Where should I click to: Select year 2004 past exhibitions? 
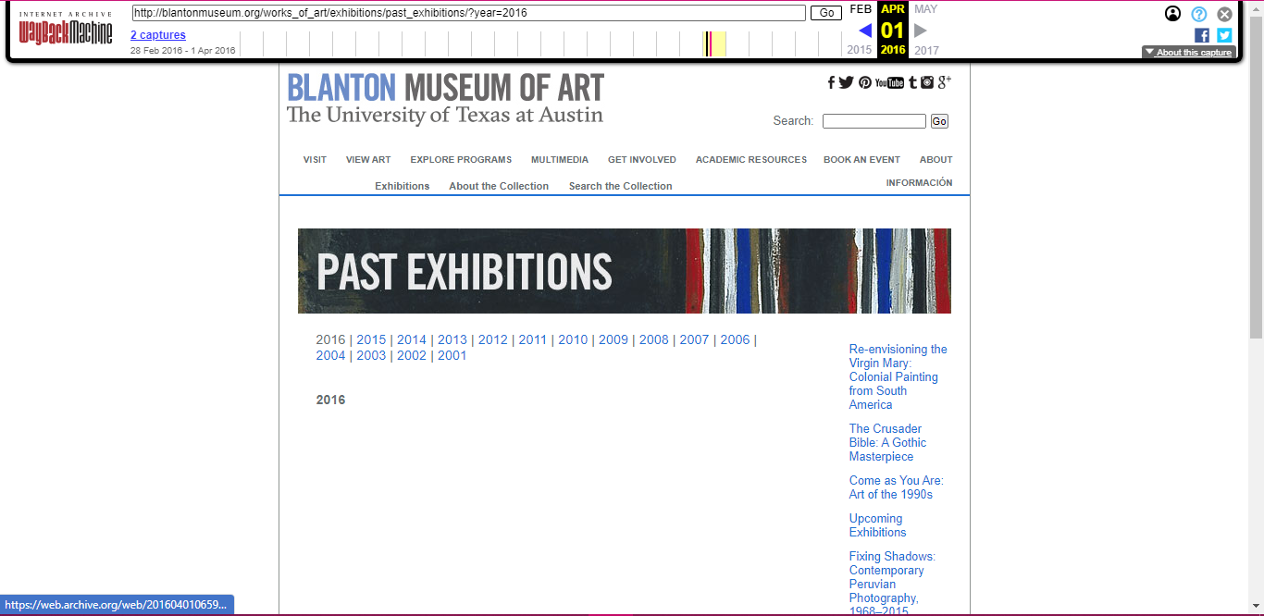pyautogui.click(x=330, y=355)
